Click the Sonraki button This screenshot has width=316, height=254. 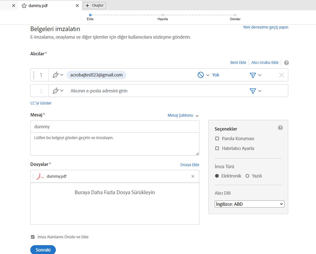[x=43, y=250]
